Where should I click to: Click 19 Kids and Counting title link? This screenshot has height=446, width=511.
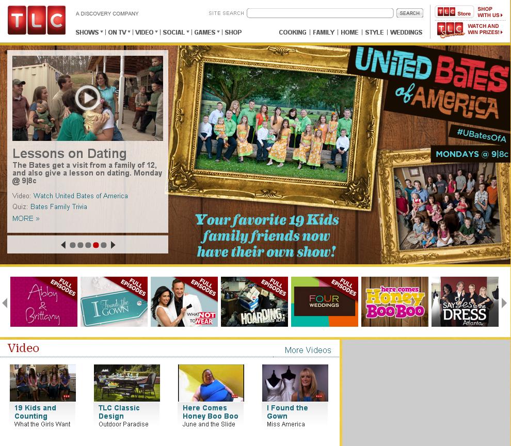coord(35,412)
